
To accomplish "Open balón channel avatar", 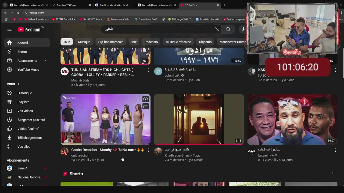I will pyautogui.click(x=158, y=71).
